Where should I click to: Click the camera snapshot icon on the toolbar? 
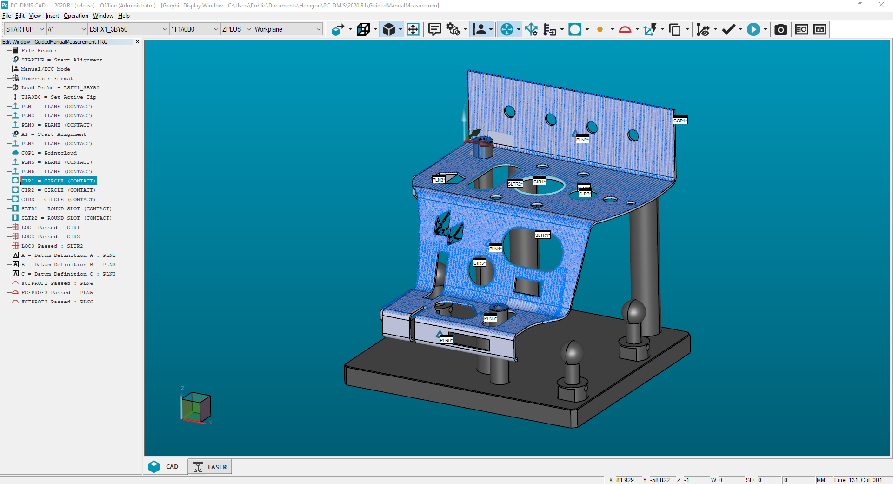tap(780, 29)
